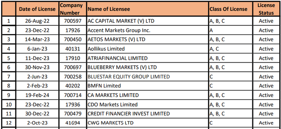281x129 pixels.
Task: Select the Company Number header cell
Action: (x=73, y=9)
